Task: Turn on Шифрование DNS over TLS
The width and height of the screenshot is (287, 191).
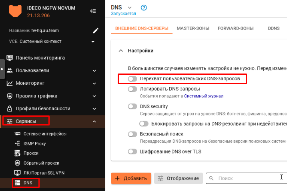Action: tap(132, 151)
